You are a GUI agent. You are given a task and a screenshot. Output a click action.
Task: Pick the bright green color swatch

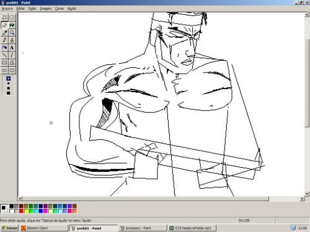click(31, 211)
